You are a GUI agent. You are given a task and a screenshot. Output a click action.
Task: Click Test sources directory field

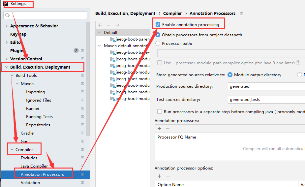266,99
